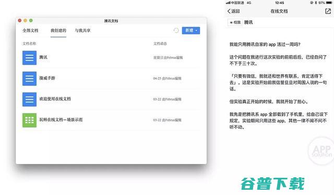Image resolution: width=334 pixels, height=195 pixels.
Task: Click the 腾讯文档 window title bar
Action: pos(111,21)
